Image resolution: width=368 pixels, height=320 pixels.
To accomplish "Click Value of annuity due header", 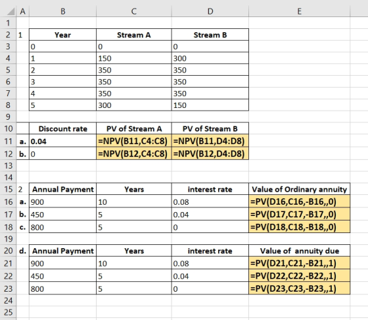I will (299, 251).
